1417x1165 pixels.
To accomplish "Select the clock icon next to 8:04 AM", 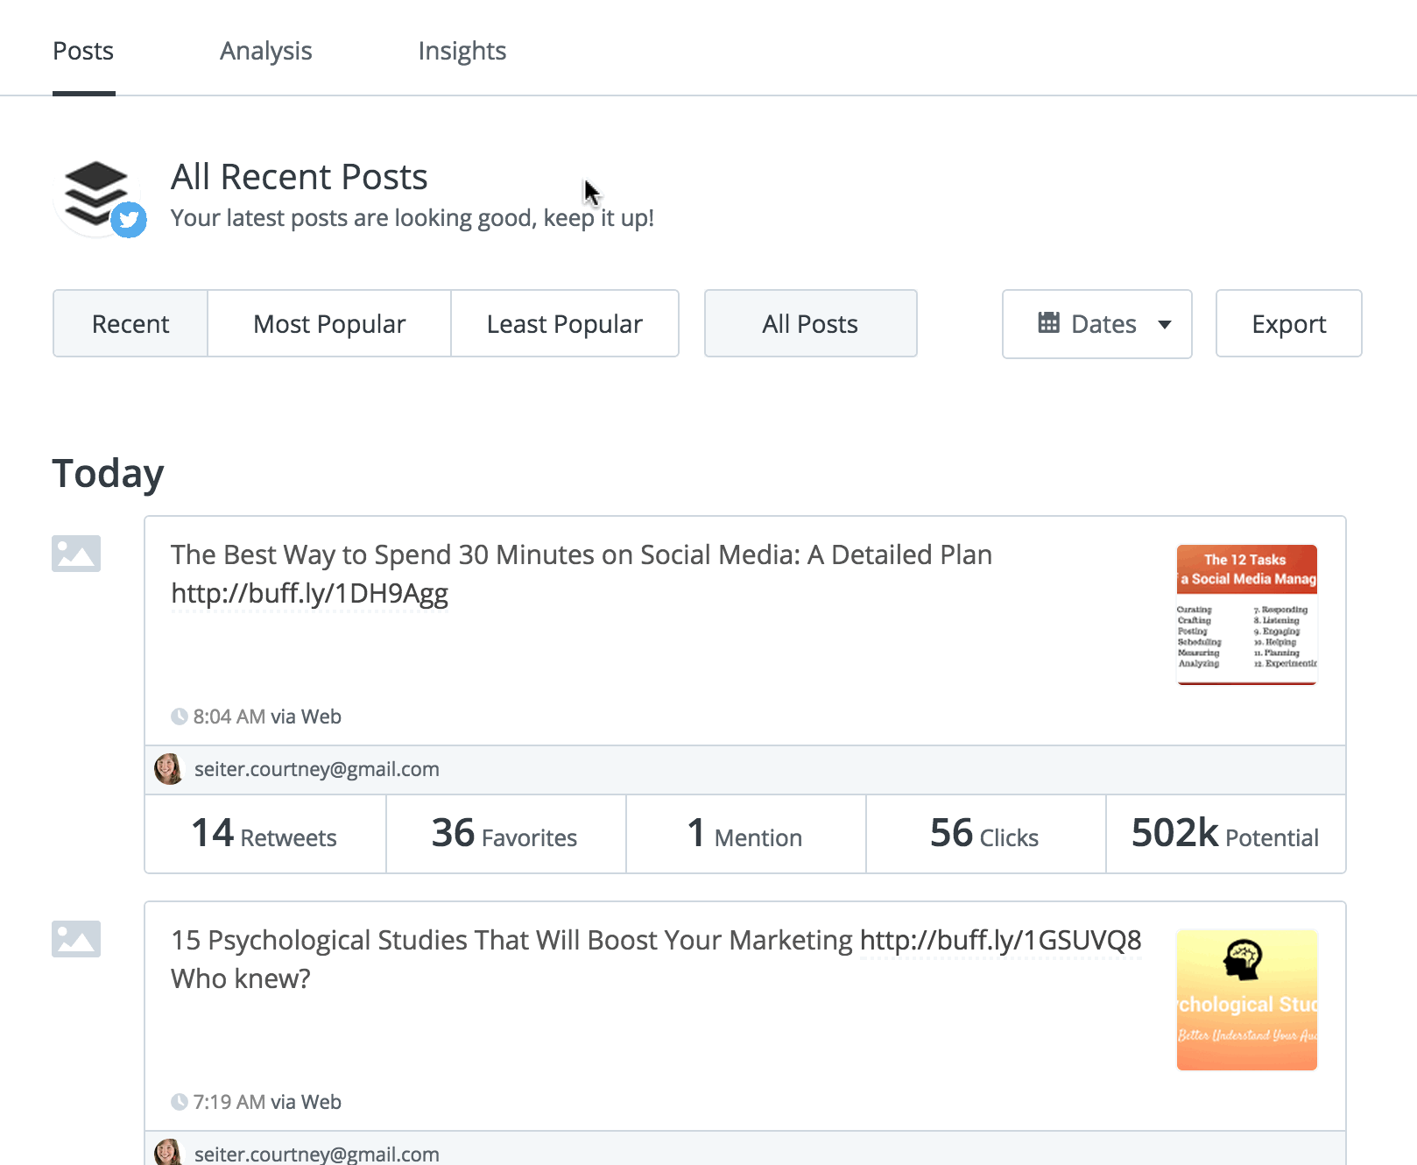I will click(180, 716).
